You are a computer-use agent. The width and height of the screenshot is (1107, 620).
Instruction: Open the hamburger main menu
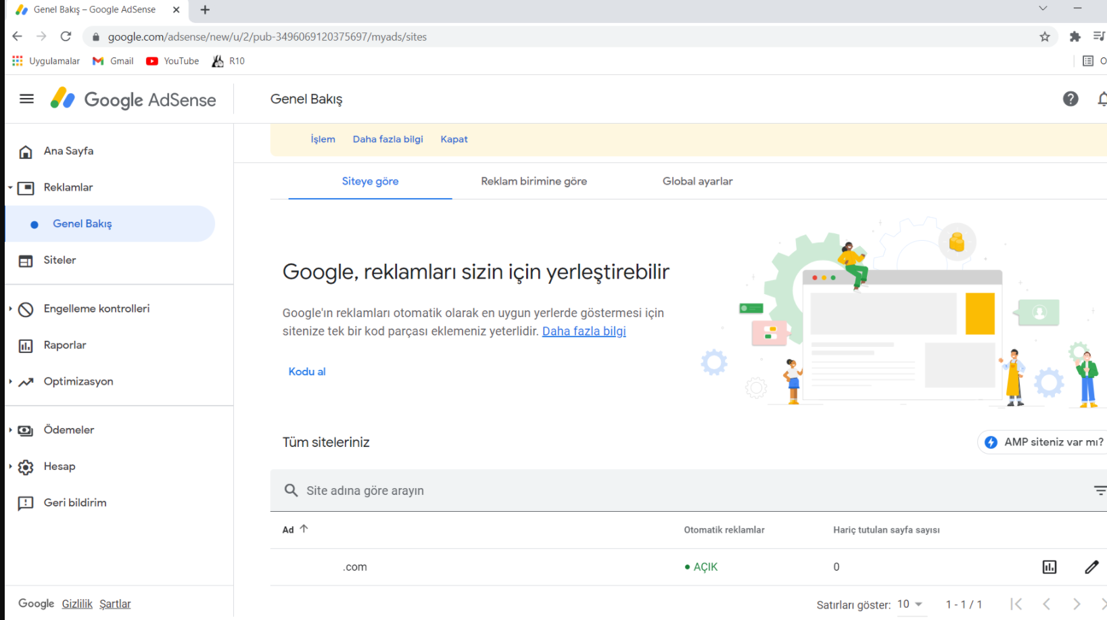pyautogui.click(x=26, y=99)
